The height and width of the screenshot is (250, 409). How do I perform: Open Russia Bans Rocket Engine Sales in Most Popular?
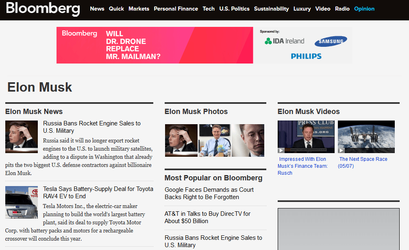213,241
